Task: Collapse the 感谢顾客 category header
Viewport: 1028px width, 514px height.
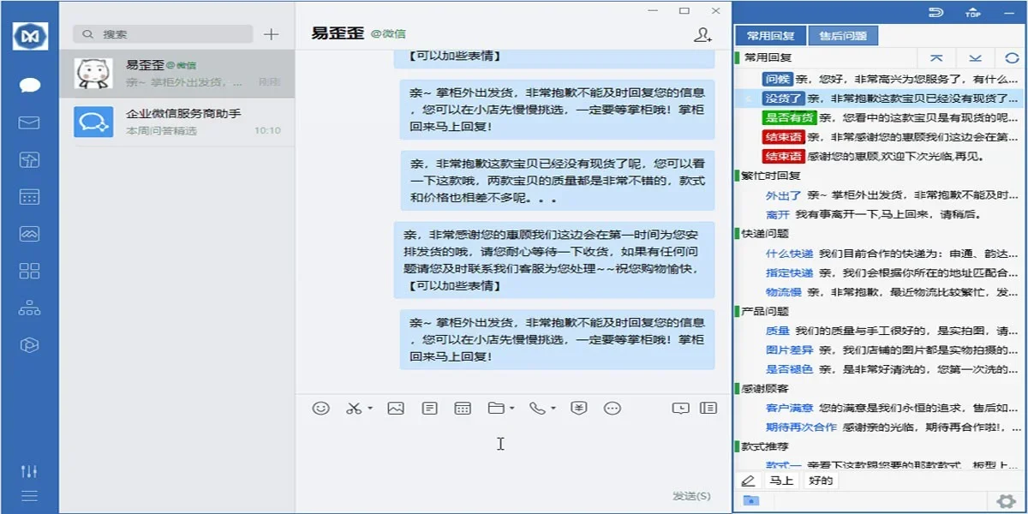Action: pos(766,388)
